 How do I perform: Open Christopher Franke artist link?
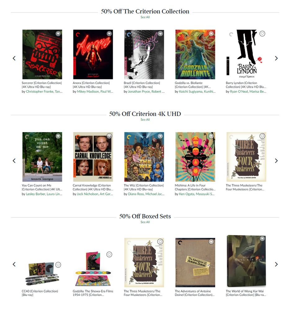(40, 91)
